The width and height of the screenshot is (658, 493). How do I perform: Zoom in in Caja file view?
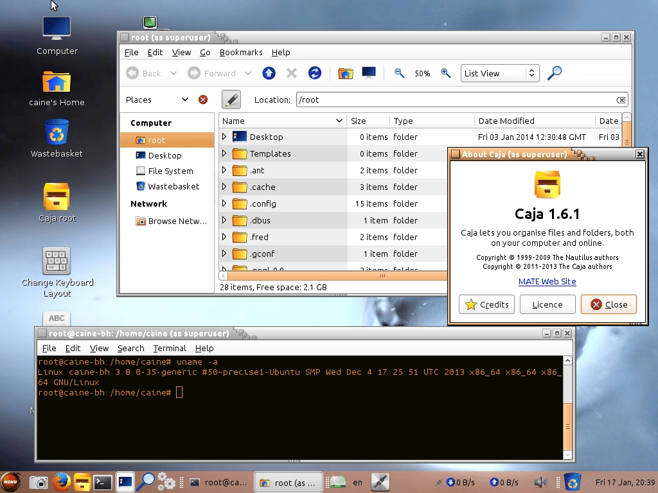[x=445, y=73]
